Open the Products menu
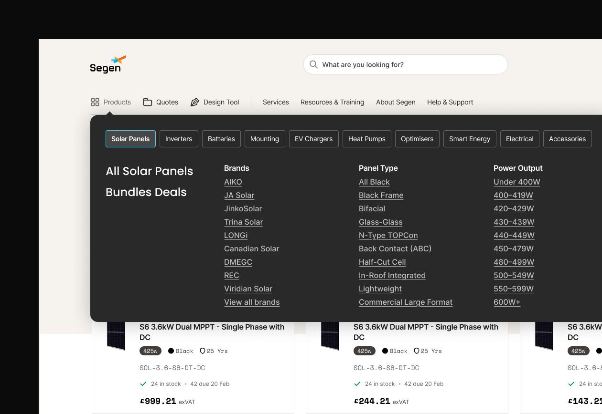Viewport: 602px width, 414px height. (x=111, y=102)
